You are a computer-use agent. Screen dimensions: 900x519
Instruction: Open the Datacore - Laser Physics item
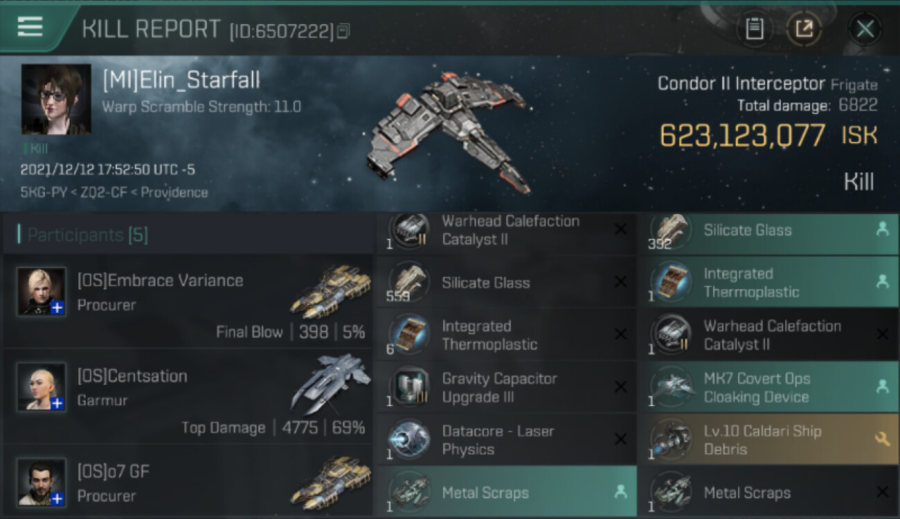505,440
